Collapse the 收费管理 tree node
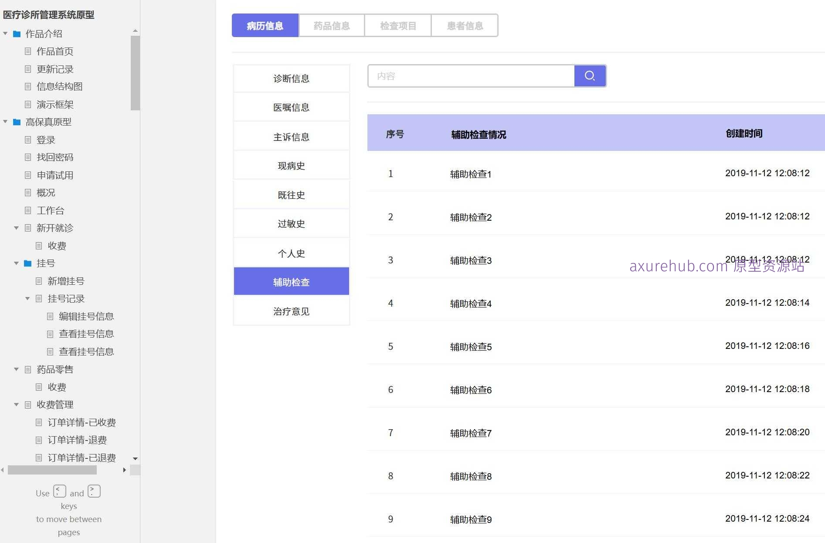 16,404
